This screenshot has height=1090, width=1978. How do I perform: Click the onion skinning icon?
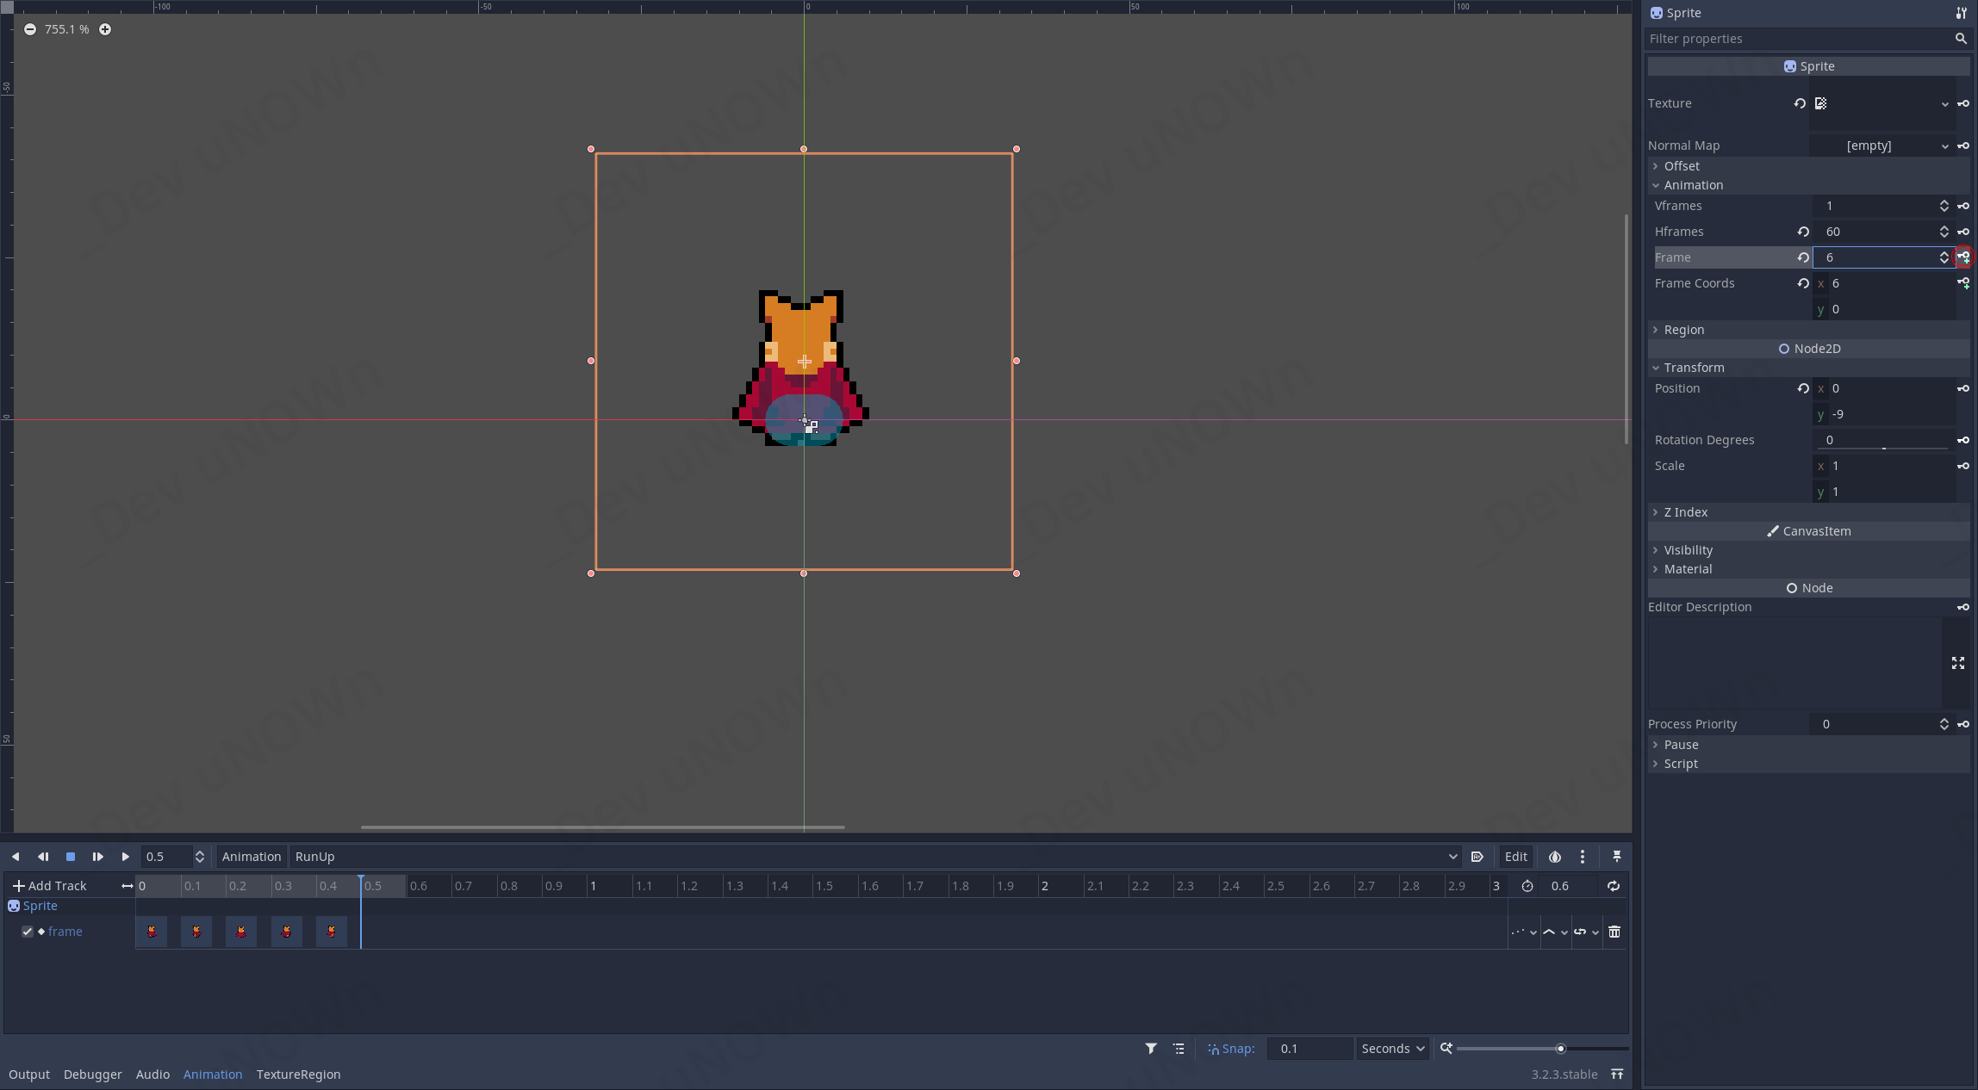point(1554,857)
